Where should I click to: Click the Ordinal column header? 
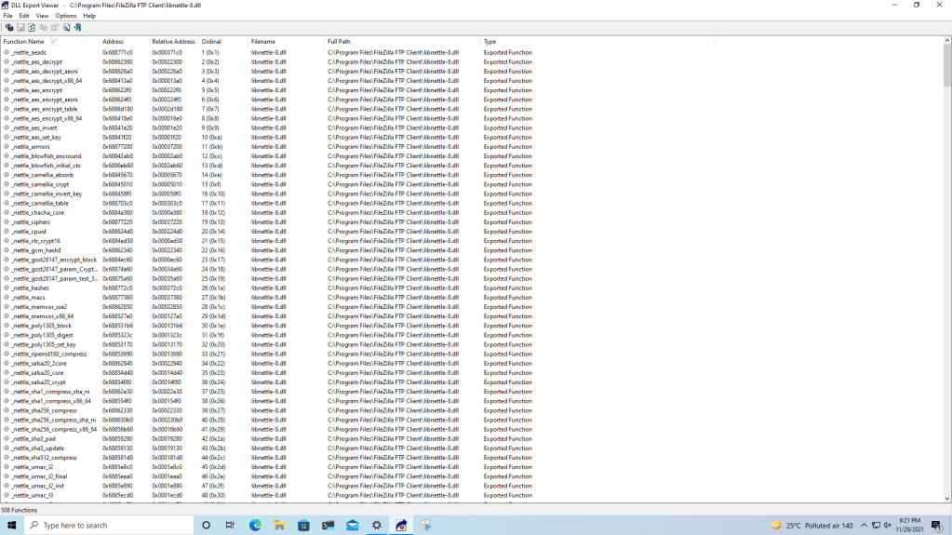click(x=211, y=42)
